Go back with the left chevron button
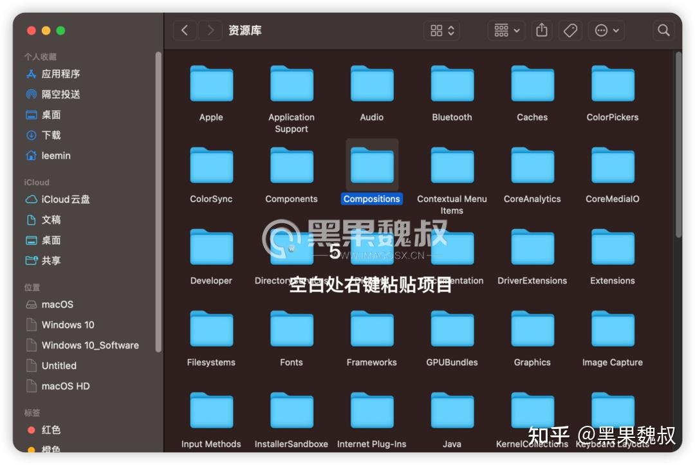This screenshot has height=465, width=695. click(x=185, y=30)
